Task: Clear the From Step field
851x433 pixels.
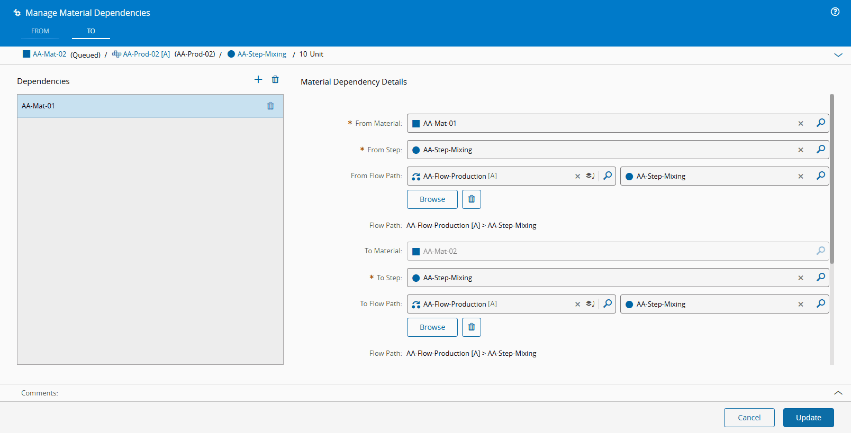Action: tap(801, 150)
